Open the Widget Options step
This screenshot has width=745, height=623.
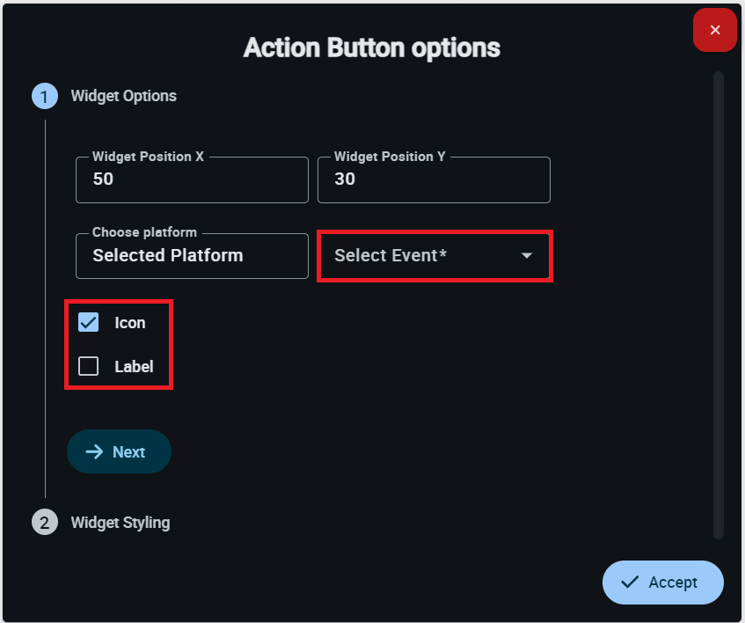123,96
